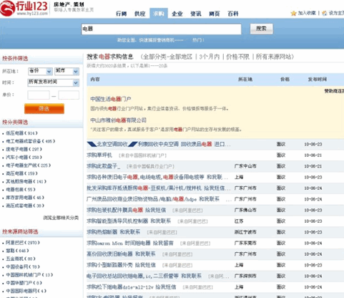Filter by category 废电子电器 (297)
Screen dimensions: 344x298
(x=24, y=149)
